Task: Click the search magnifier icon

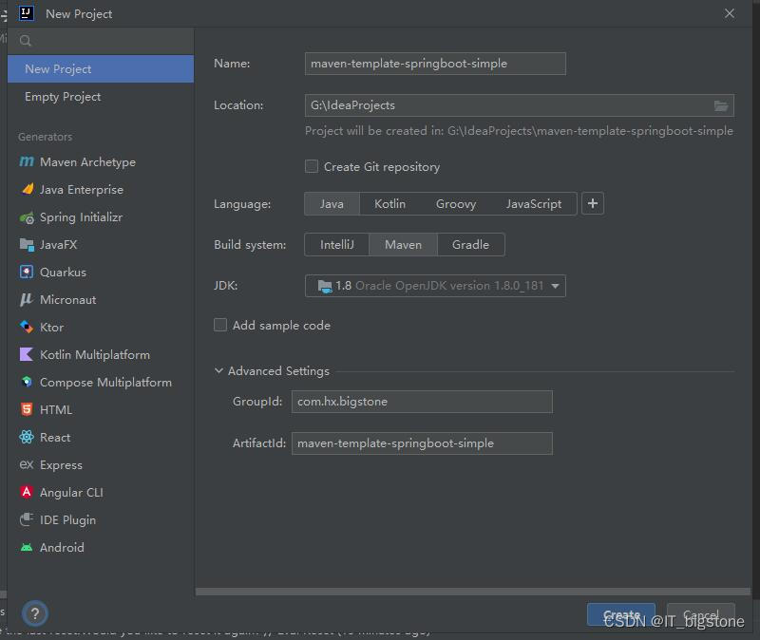Action: (26, 41)
